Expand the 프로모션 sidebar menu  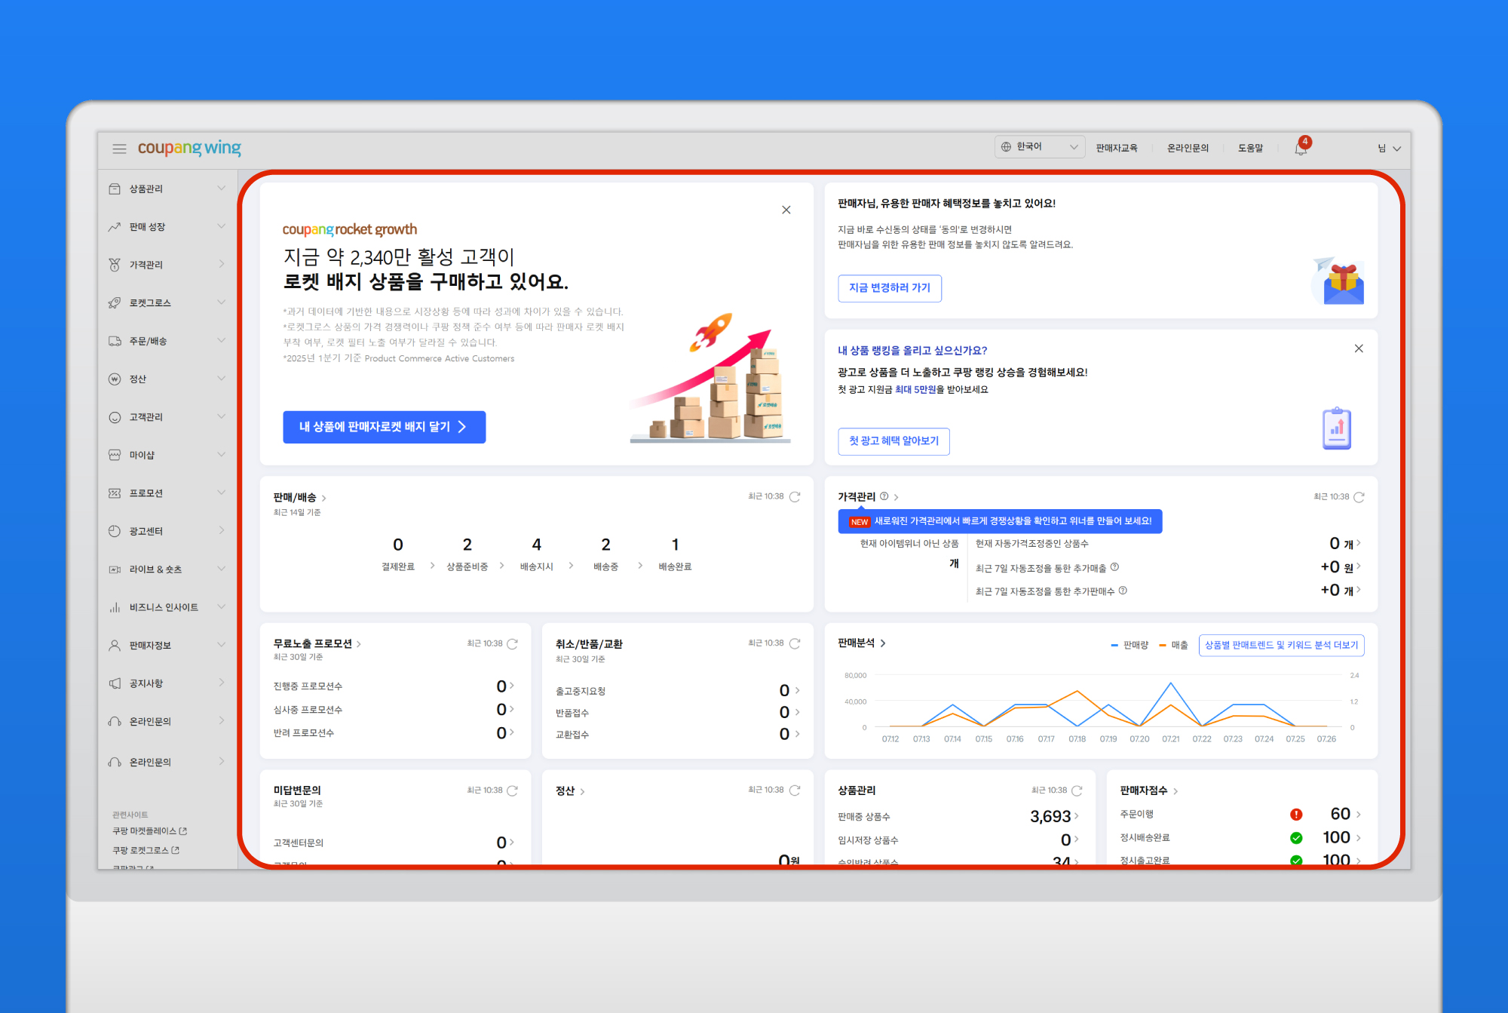(x=221, y=493)
